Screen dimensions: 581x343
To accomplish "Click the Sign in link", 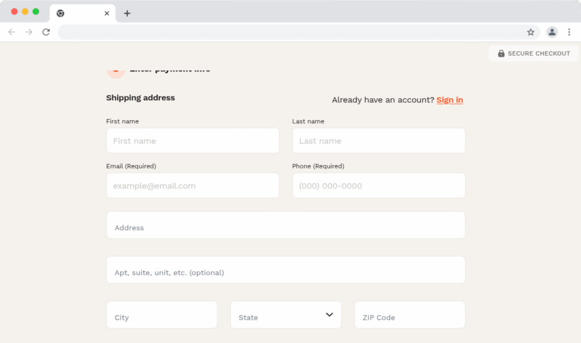I will pos(449,100).
